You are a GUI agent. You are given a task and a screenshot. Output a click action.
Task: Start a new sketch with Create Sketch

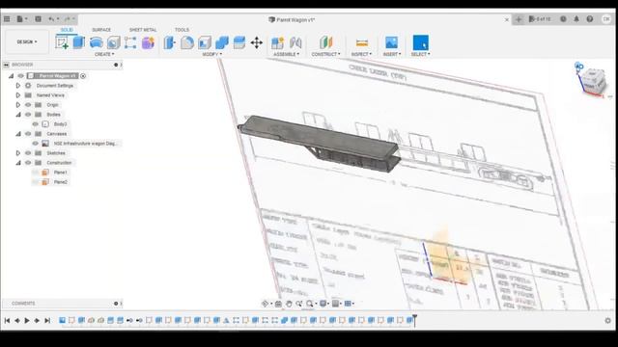(x=62, y=42)
